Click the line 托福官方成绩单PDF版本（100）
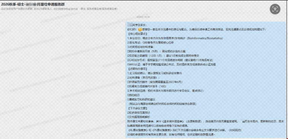This screenshot has height=139, width=288. (x=147, y=86)
